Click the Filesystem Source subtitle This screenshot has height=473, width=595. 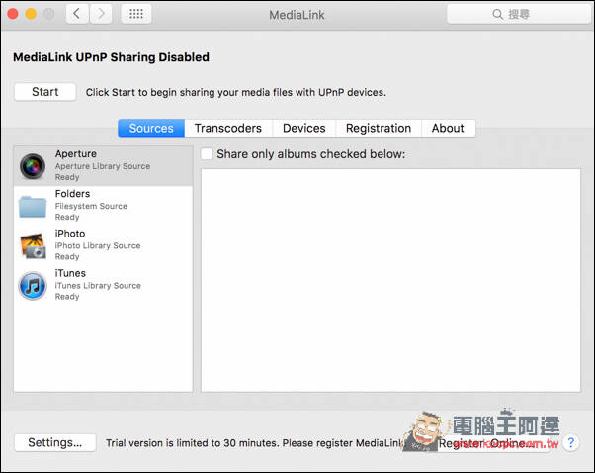(x=91, y=206)
